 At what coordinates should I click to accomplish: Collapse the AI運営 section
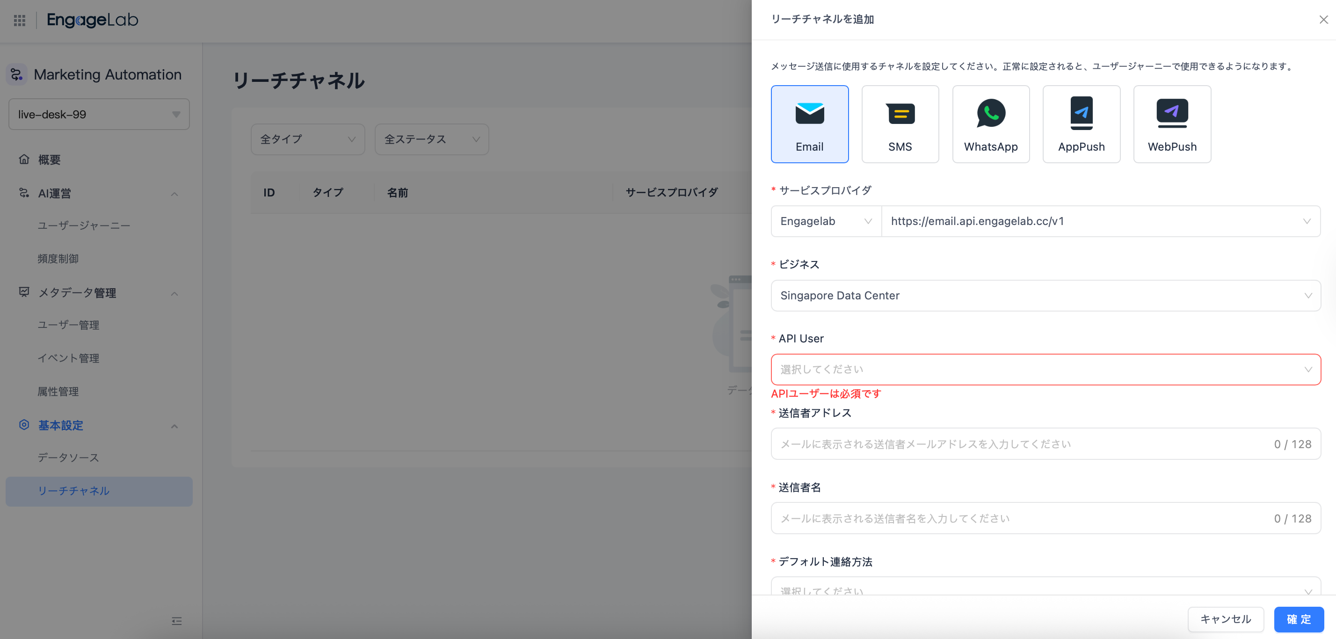[175, 193]
